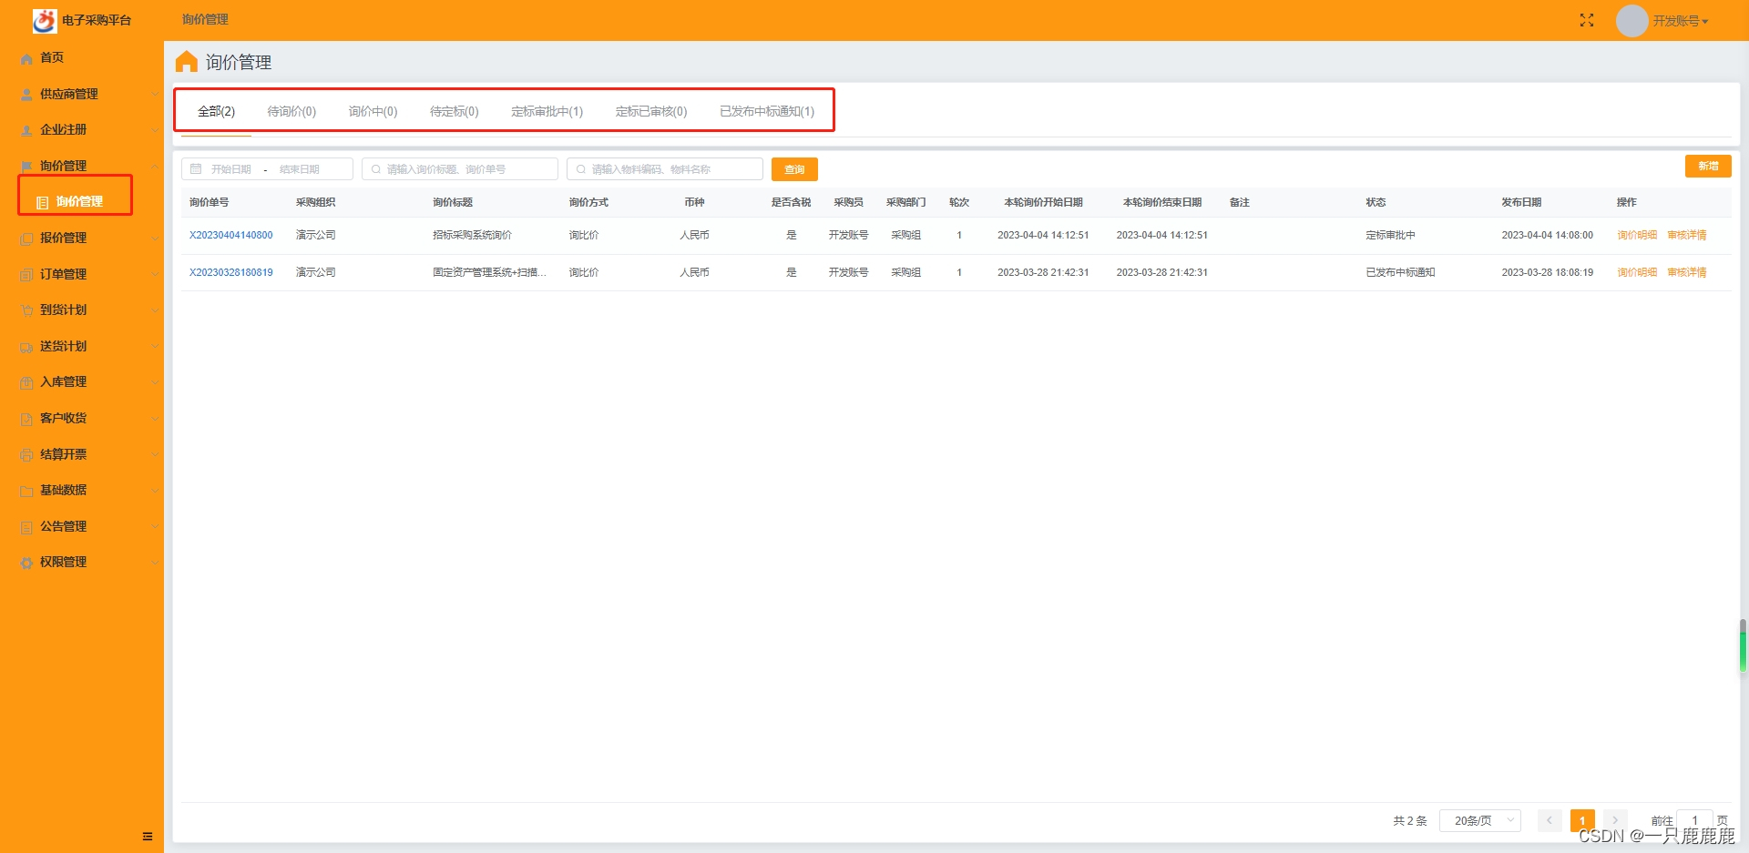
Task: Open the 20条/页 page size dropdown
Action: click(x=1480, y=820)
